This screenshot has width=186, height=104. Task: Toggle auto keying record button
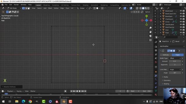coord(65,91)
